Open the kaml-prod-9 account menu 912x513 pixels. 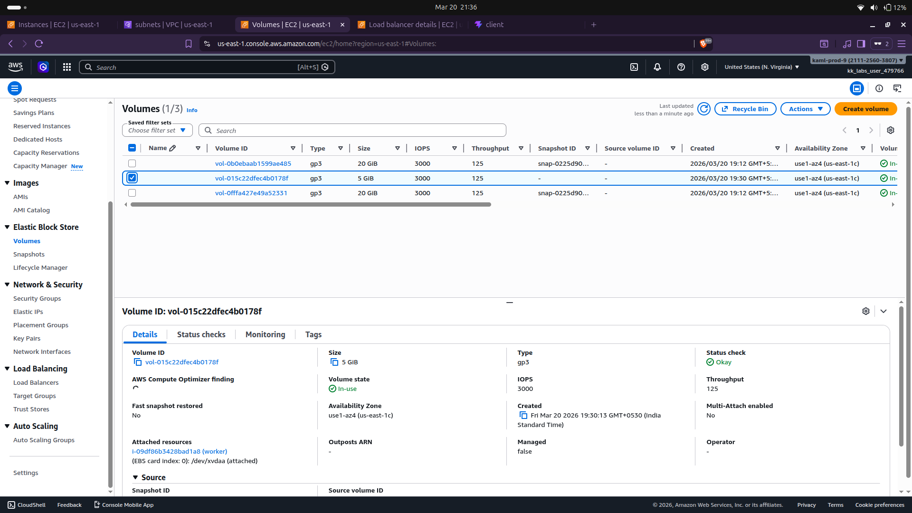coord(858,60)
